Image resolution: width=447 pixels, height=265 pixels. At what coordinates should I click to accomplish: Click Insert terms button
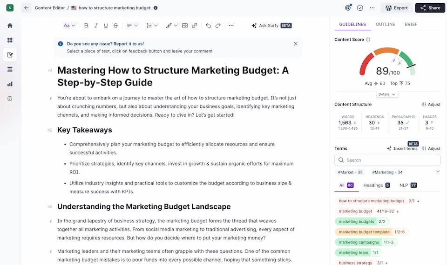[x=402, y=149]
